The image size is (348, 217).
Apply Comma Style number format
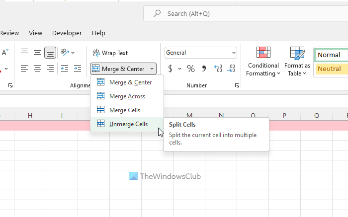pos(204,69)
